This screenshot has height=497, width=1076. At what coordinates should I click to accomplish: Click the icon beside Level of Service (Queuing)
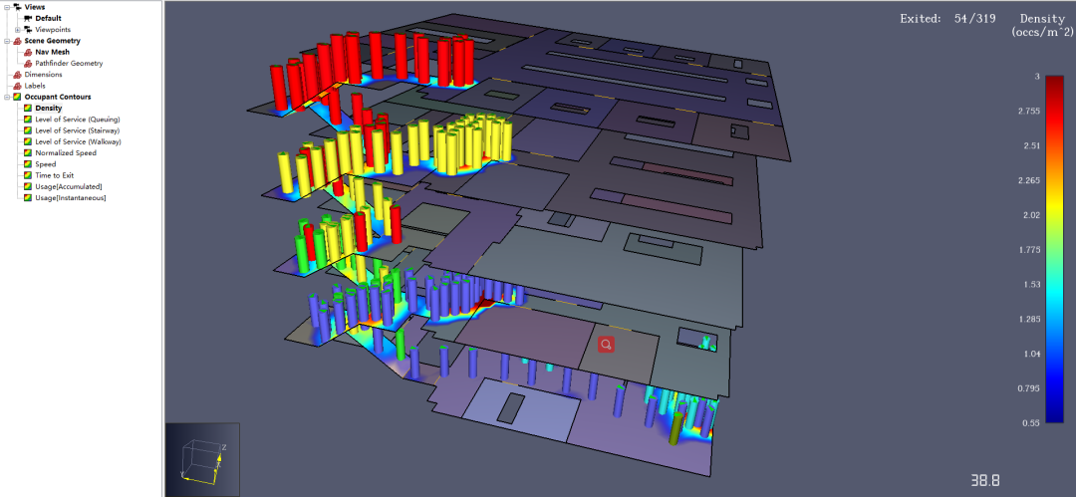coord(28,120)
